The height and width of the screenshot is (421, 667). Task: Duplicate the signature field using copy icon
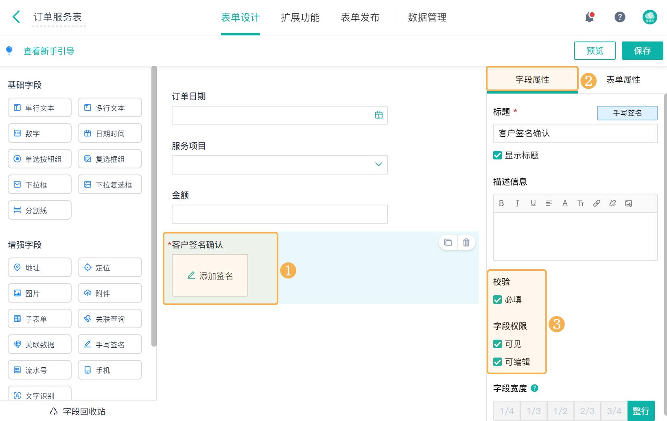(448, 242)
